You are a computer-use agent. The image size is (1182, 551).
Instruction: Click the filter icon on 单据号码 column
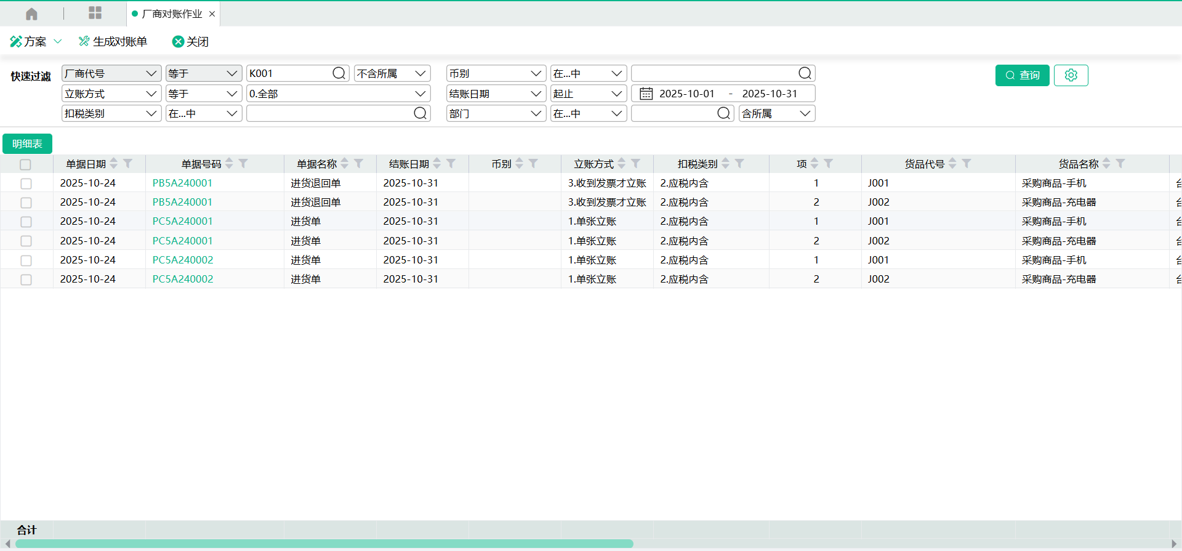click(244, 164)
